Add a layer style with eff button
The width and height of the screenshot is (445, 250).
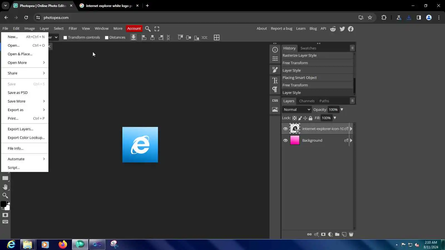316,234
